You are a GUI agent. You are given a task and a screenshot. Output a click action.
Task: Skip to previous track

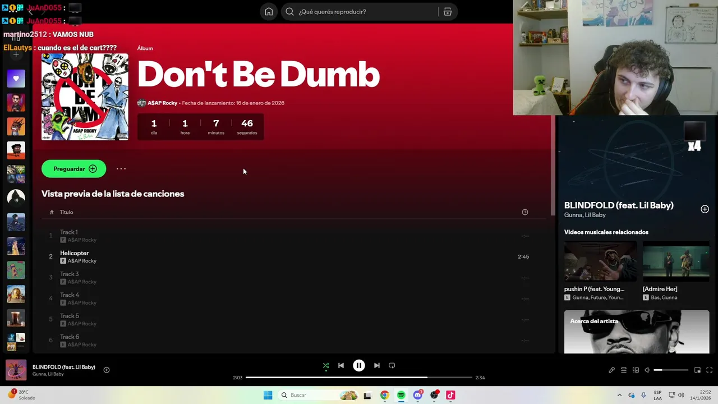coord(341,365)
